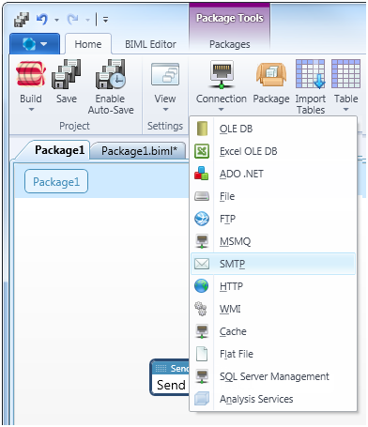Click the OLE DB cylinder icon
The image size is (368, 427).
(x=202, y=129)
